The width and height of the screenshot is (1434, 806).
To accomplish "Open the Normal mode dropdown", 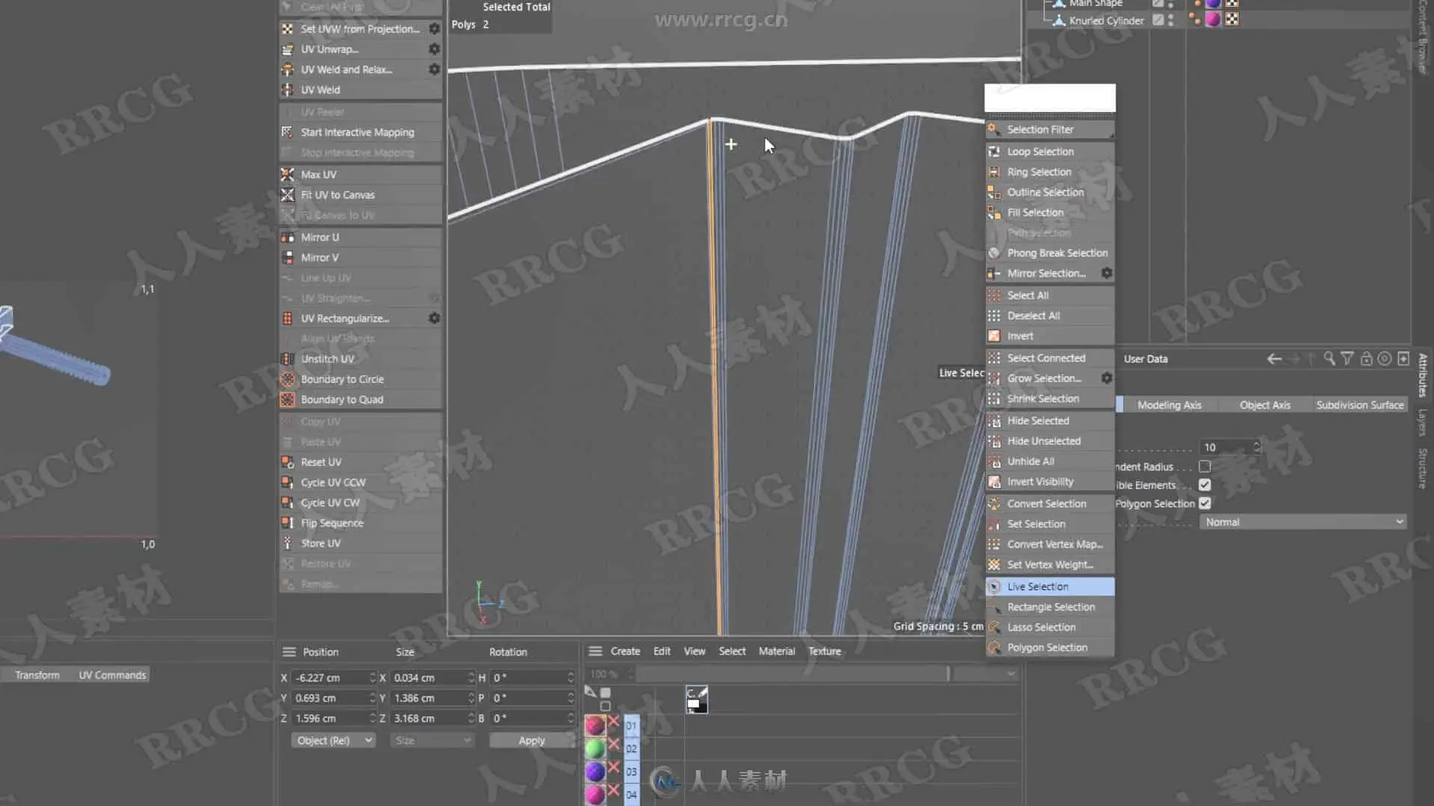I will pos(1305,522).
